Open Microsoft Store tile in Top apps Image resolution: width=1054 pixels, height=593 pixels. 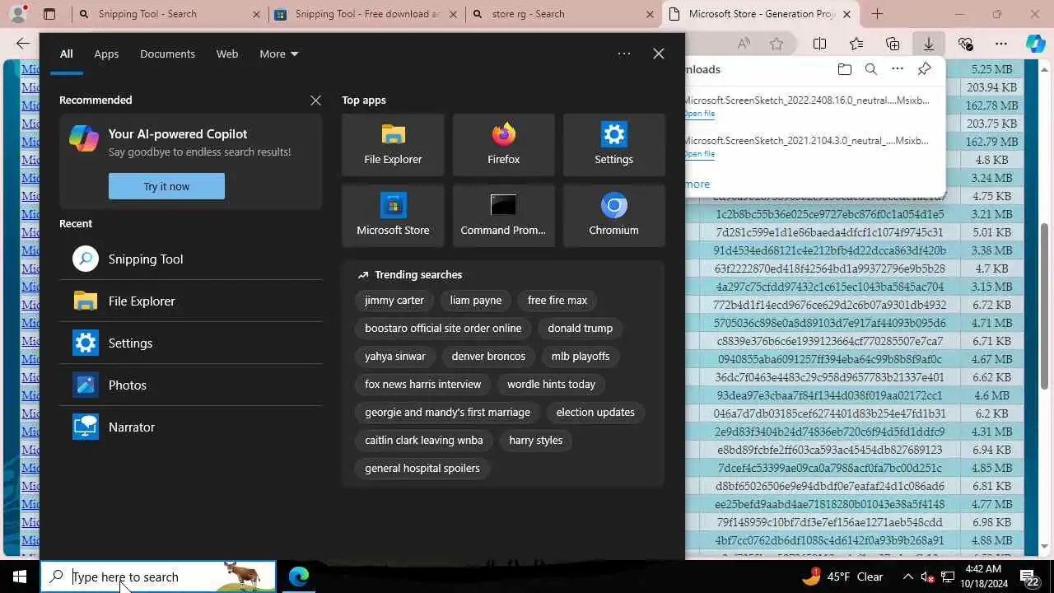click(393, 216)
